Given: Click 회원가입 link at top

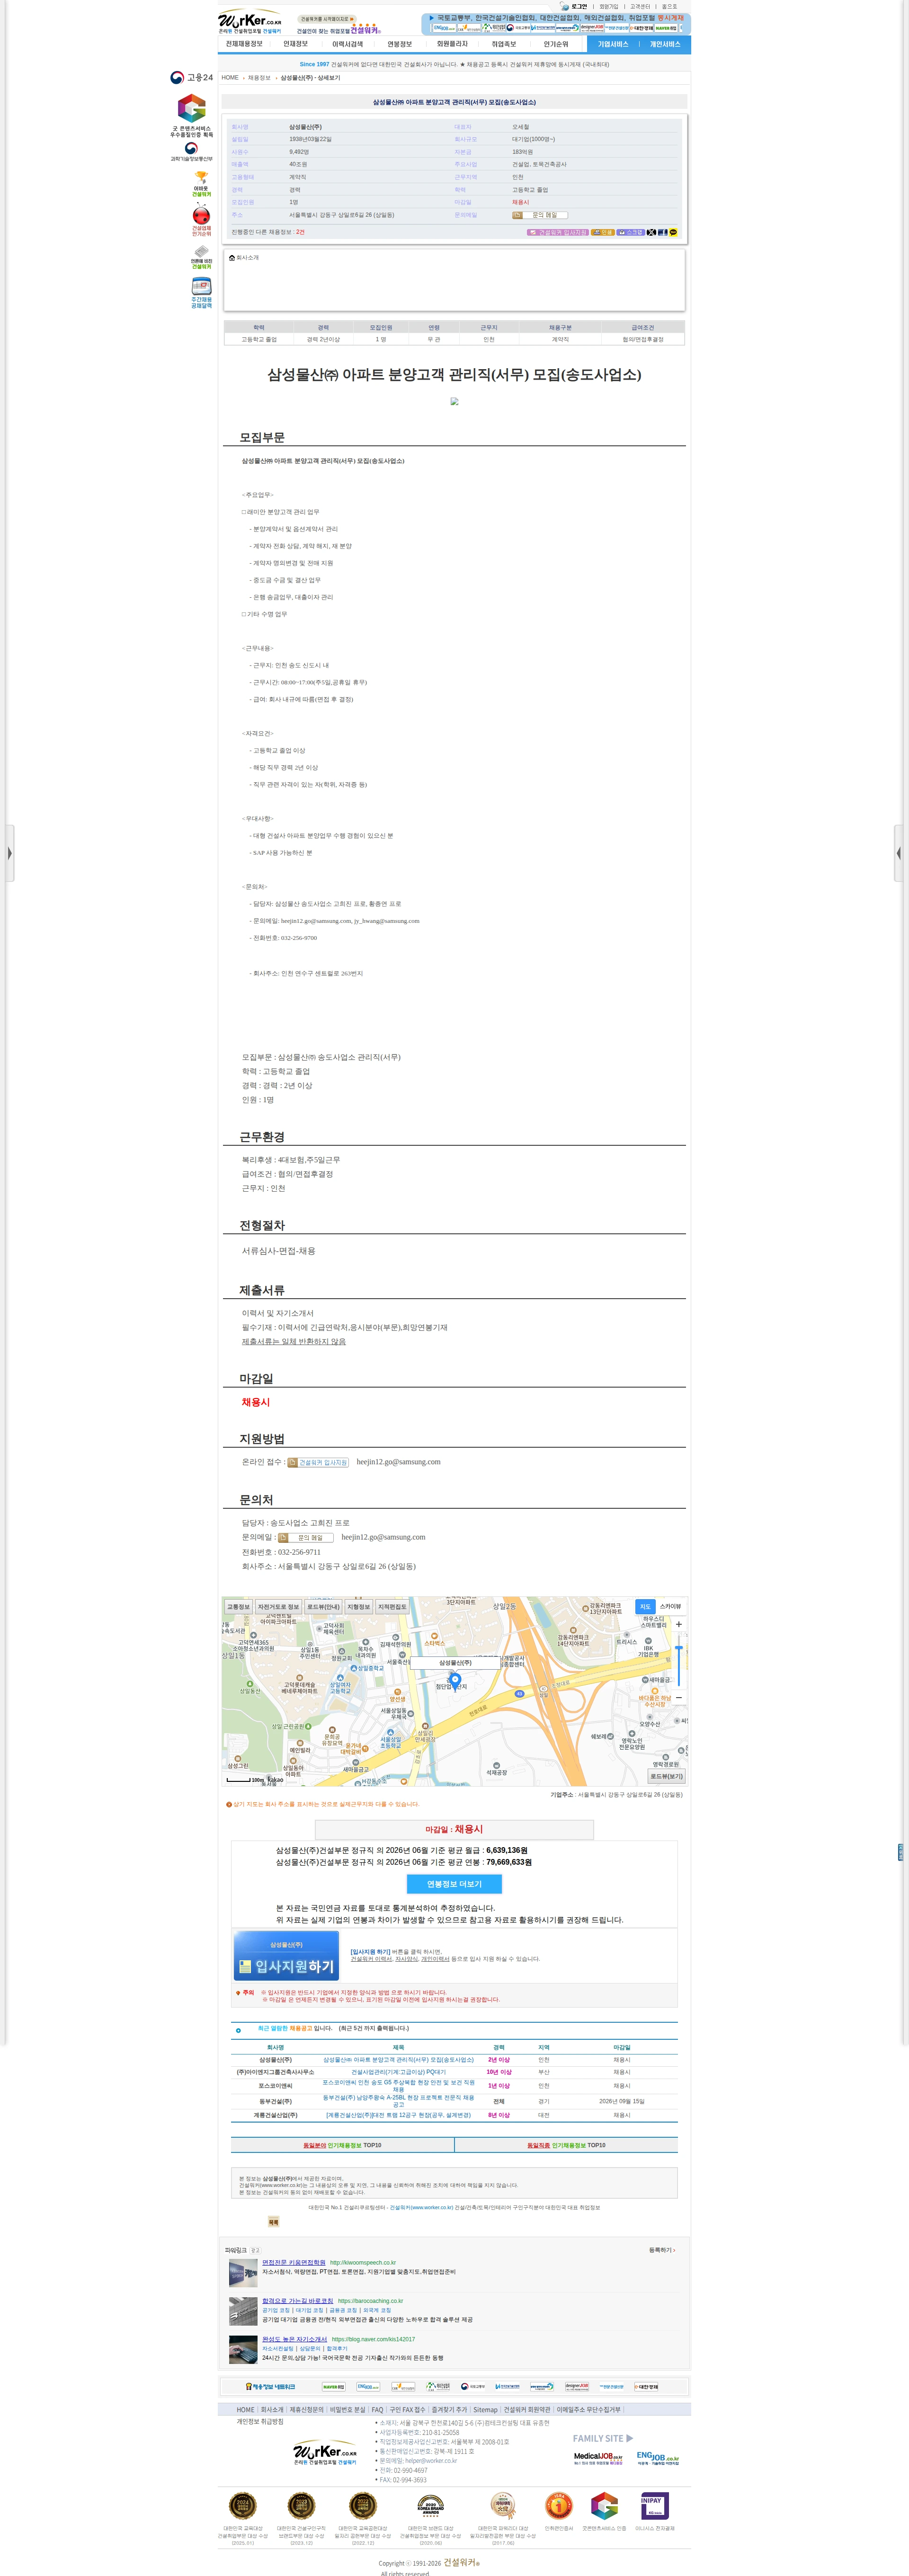Looking at the screenshot, I should 609,6.
